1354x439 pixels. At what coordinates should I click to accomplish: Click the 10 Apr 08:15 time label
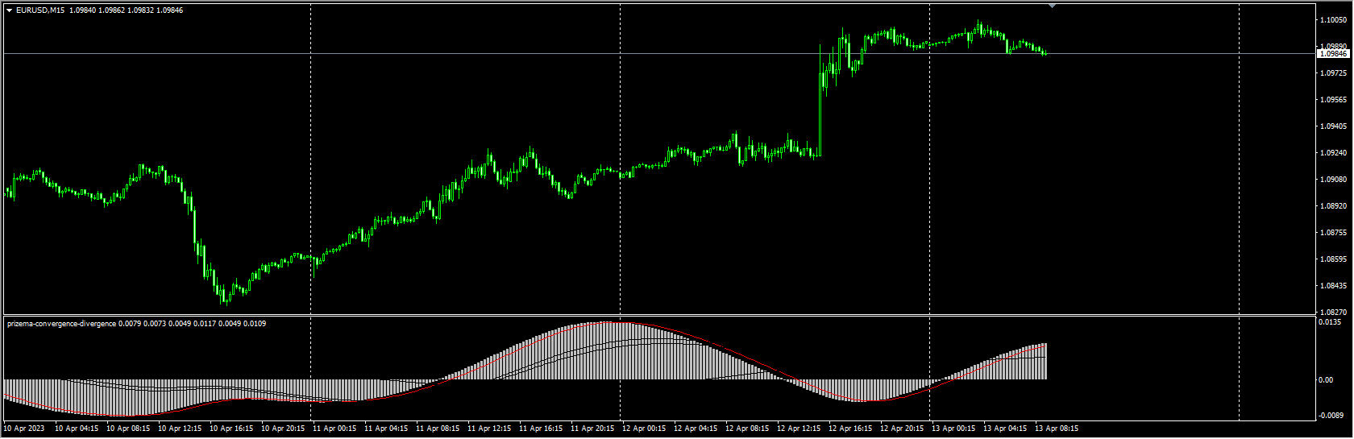click(128, 429)
